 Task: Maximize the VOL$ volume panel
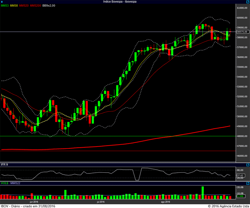[248, 183]
